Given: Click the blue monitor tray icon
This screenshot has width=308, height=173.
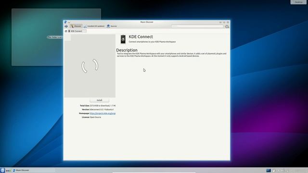Looking at the screenshot, I should pyautogui.click(x=269, y=171).
